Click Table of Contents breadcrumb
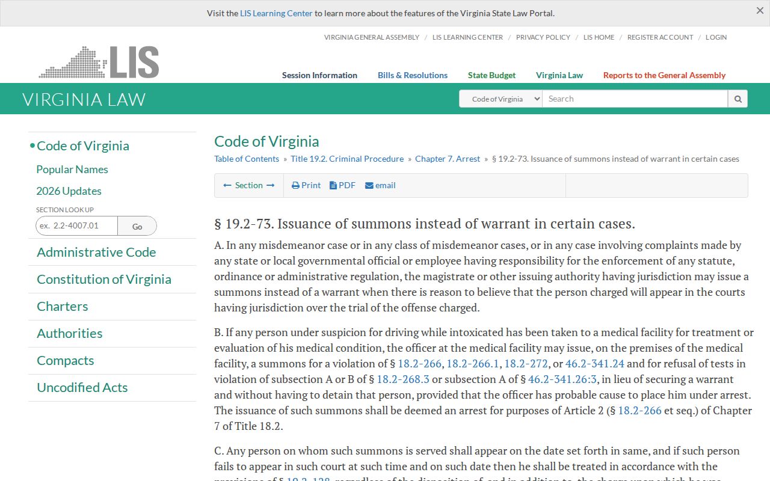The image size is (770, 481). (247, 159)
